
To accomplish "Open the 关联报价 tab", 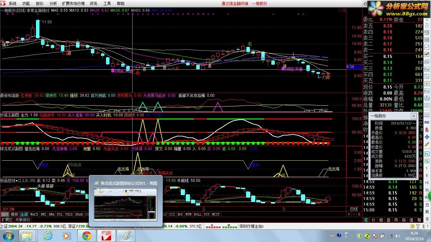I will coord(23,220).
